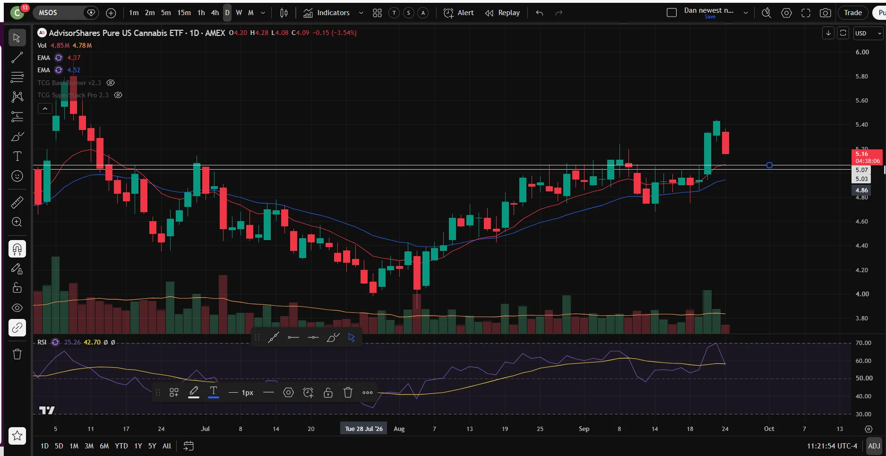Show the TCG SuperStack Pro 2.3 indicator
Viewport: 886px width, 456px height.
(118, 95)
